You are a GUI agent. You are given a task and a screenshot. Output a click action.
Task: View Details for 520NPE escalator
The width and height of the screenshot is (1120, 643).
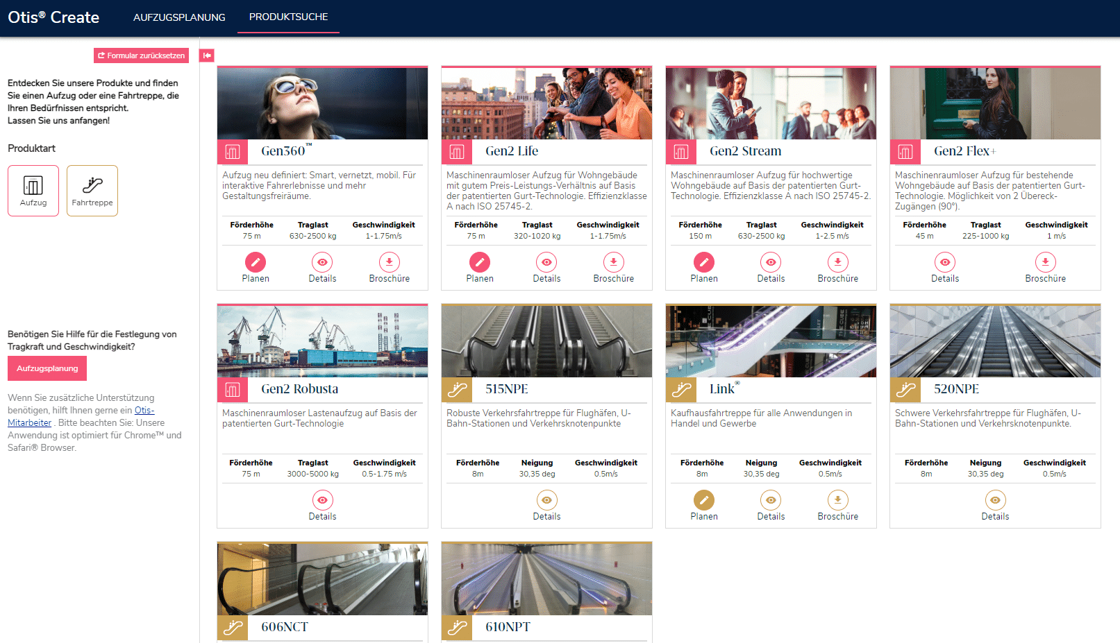point(995,500)
